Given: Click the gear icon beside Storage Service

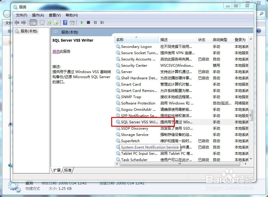Looking at the screenshot, I should 118,134.
